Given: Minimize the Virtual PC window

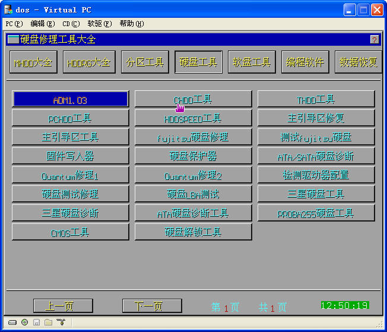Looking at the screenshot, I should [x=350, y=10].
